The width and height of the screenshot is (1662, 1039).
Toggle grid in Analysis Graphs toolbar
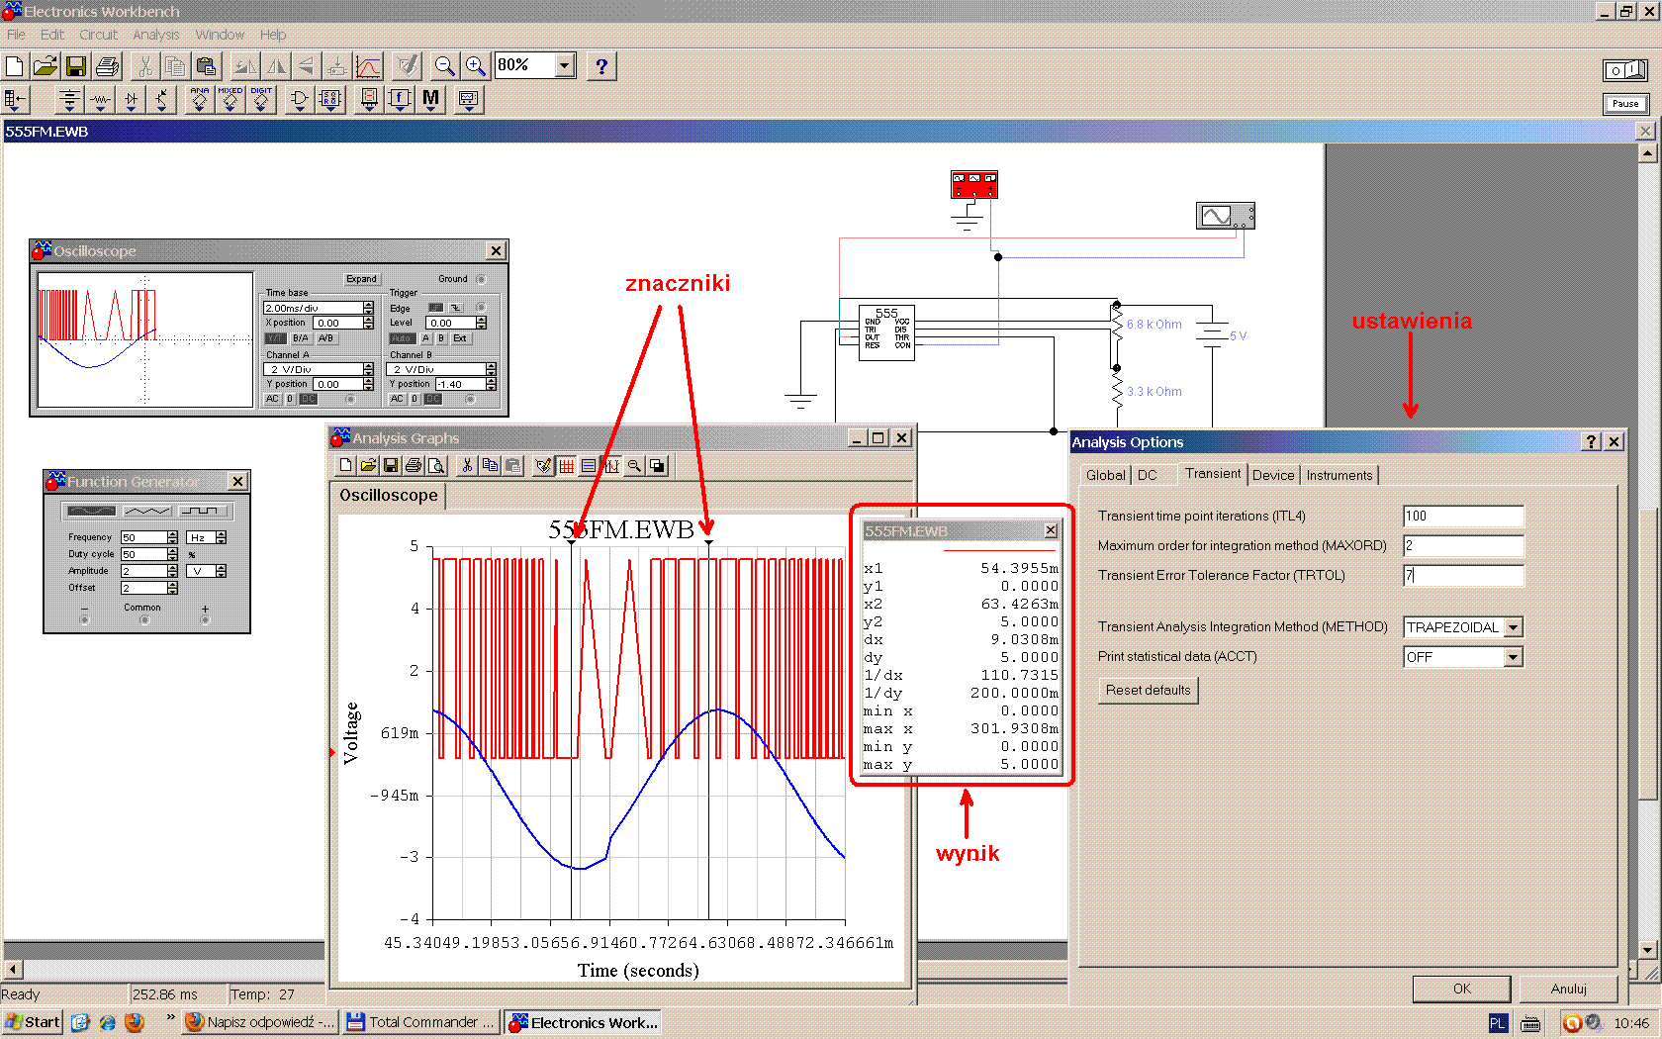point(567,466)
